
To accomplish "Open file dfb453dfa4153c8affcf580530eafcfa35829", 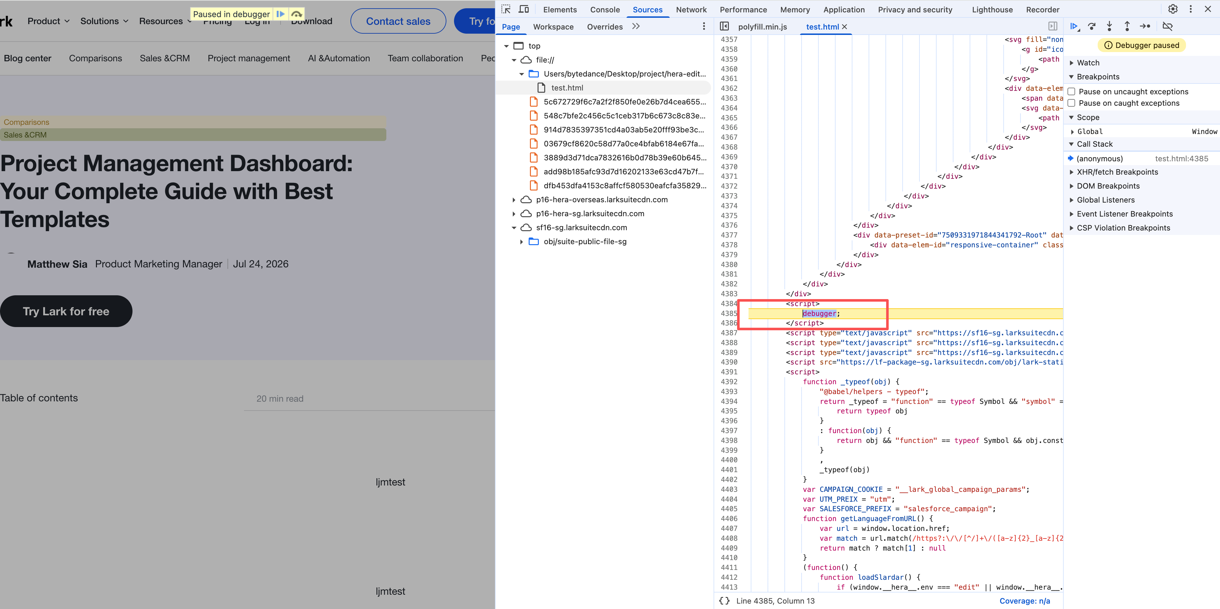I will click(624, 185).
